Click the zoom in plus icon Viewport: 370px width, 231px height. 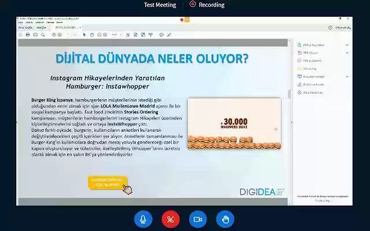click(105, 35)
